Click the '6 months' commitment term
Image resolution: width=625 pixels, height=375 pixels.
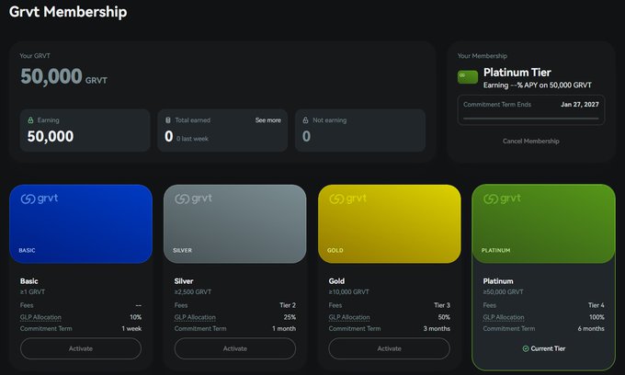tap(591, 329)
